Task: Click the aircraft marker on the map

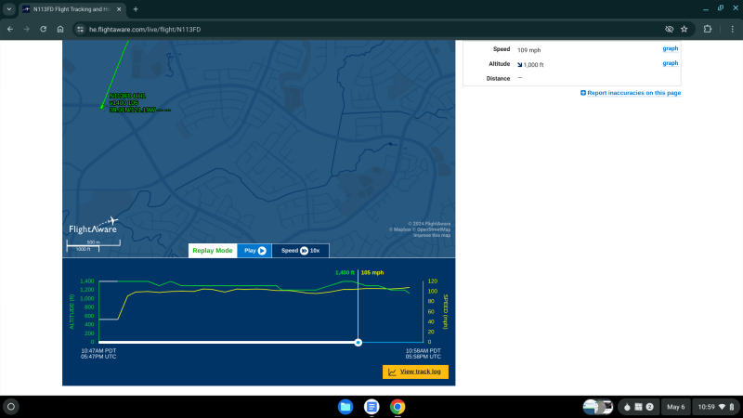Action: 101,107
